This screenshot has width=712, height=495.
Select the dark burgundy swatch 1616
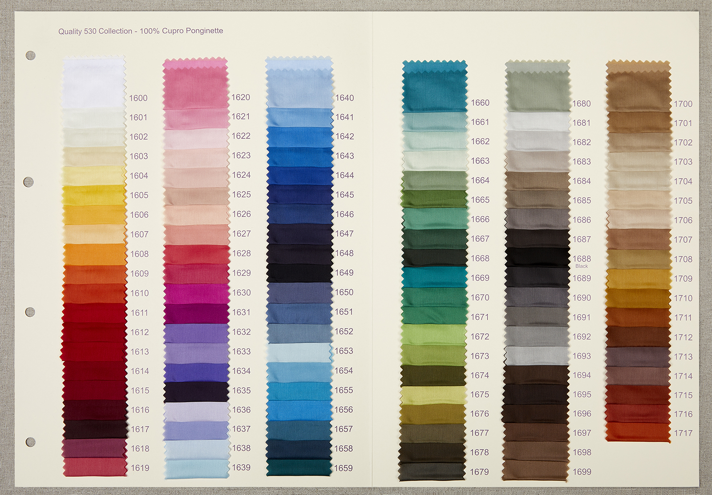95,410
